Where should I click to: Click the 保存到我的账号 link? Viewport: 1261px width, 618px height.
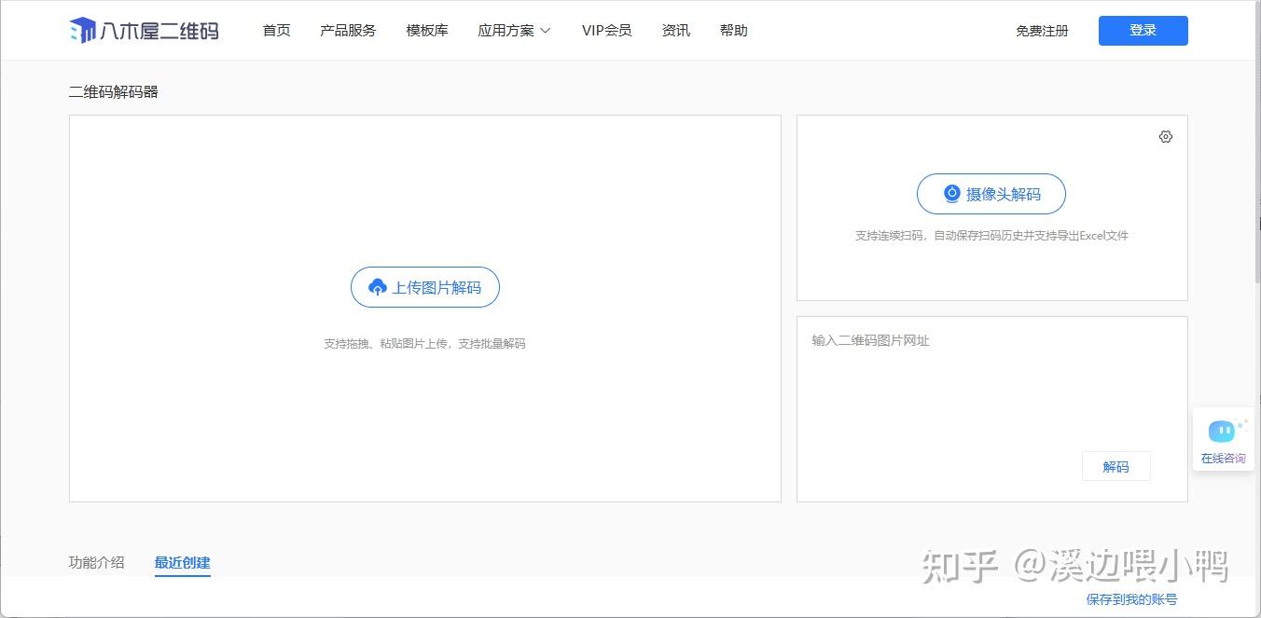pos(1131,599)
